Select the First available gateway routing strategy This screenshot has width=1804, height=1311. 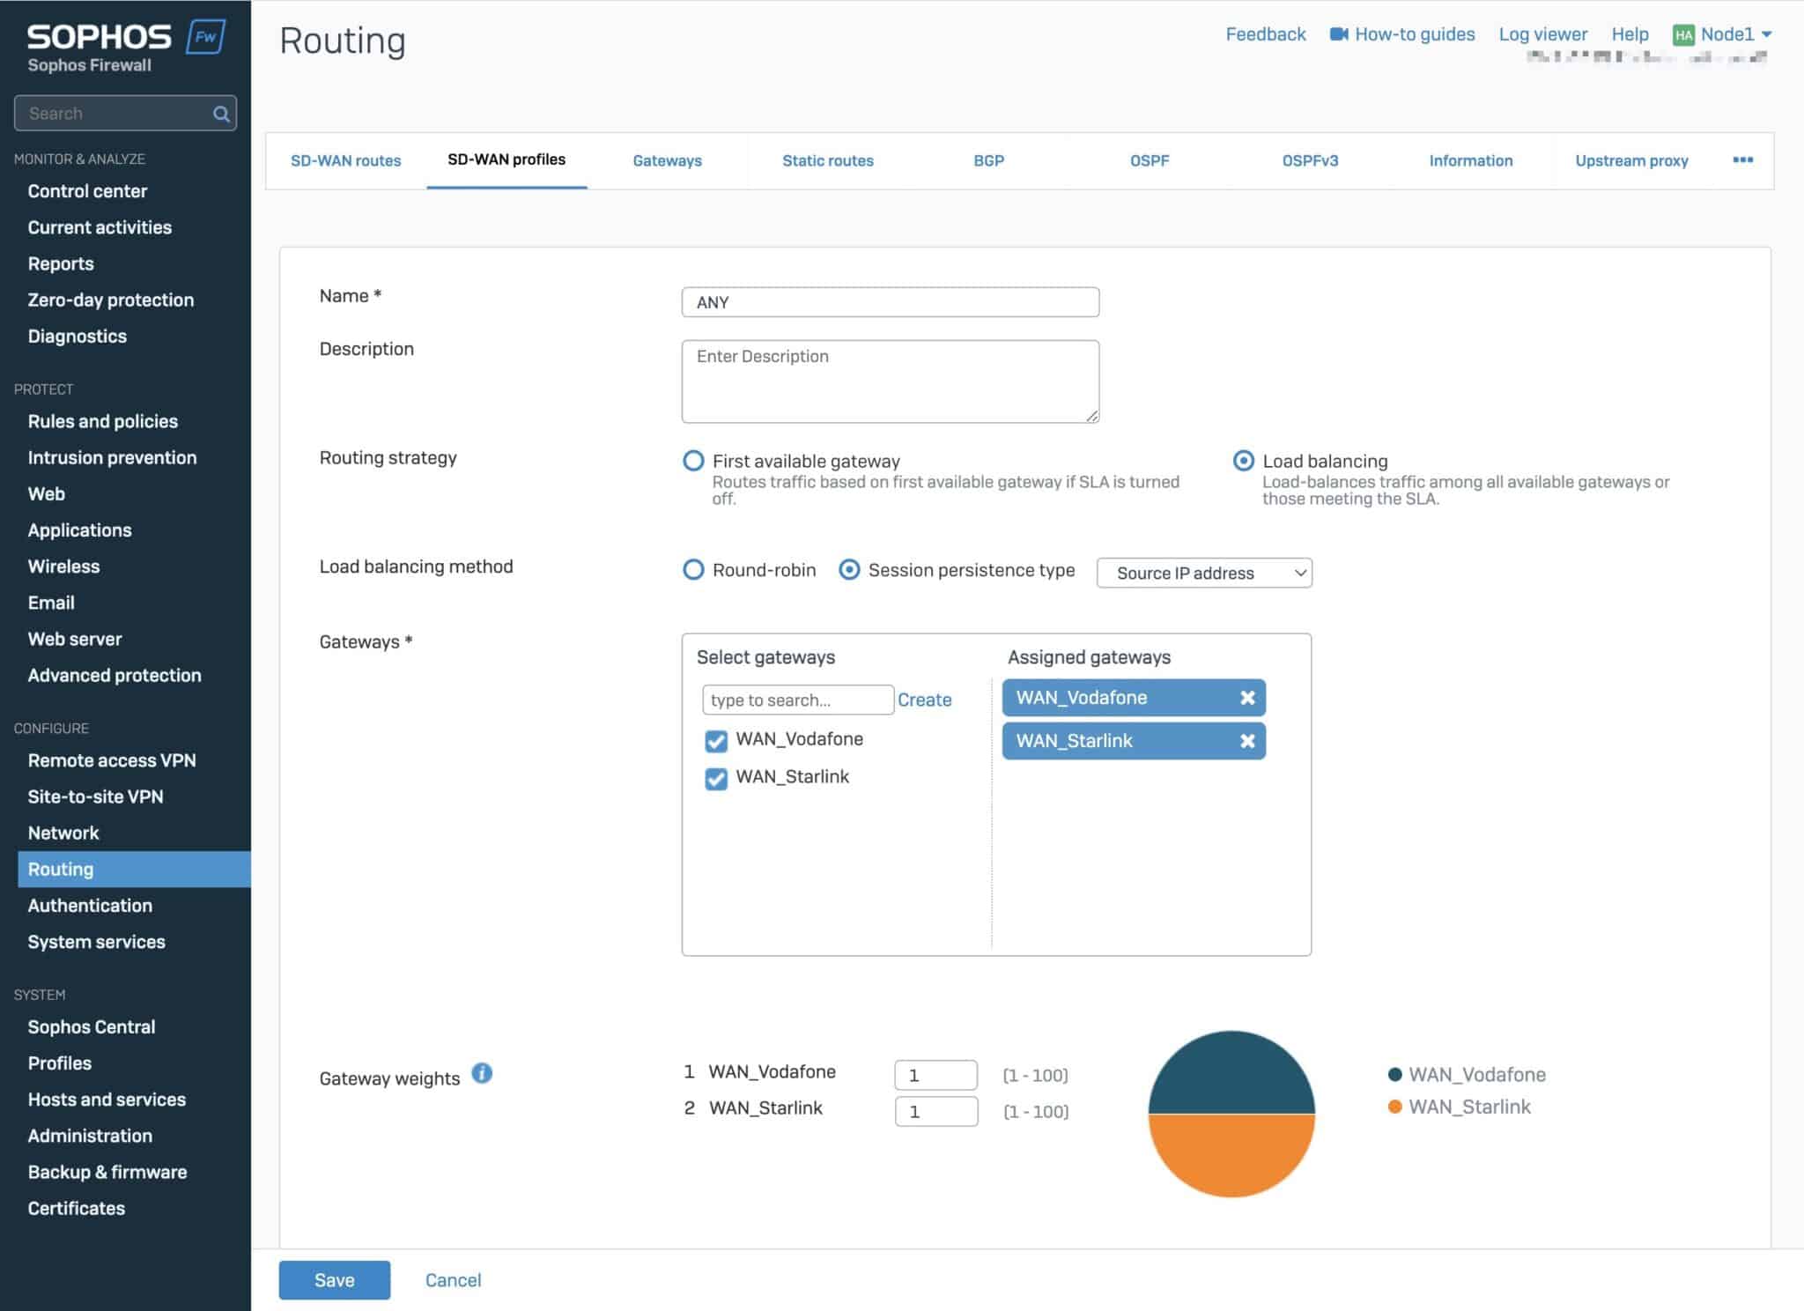coord(693,461)
